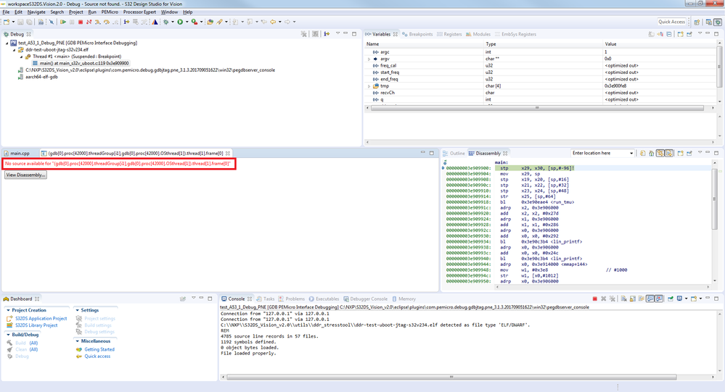Click the Debug bug launch icon in toolbar

pos(166,22)
